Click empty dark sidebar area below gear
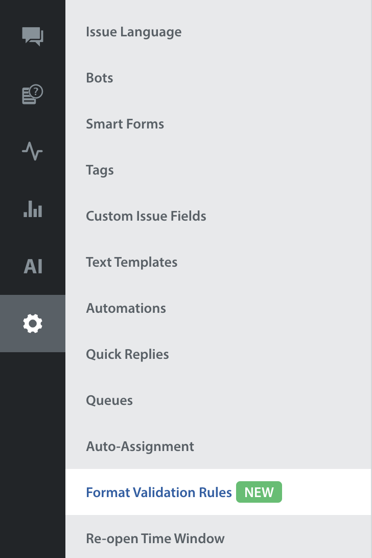Viewport: 372px width, 558px height. [x=33, y=450]
